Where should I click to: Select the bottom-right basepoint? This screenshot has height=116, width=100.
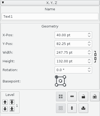coord(64,85)
